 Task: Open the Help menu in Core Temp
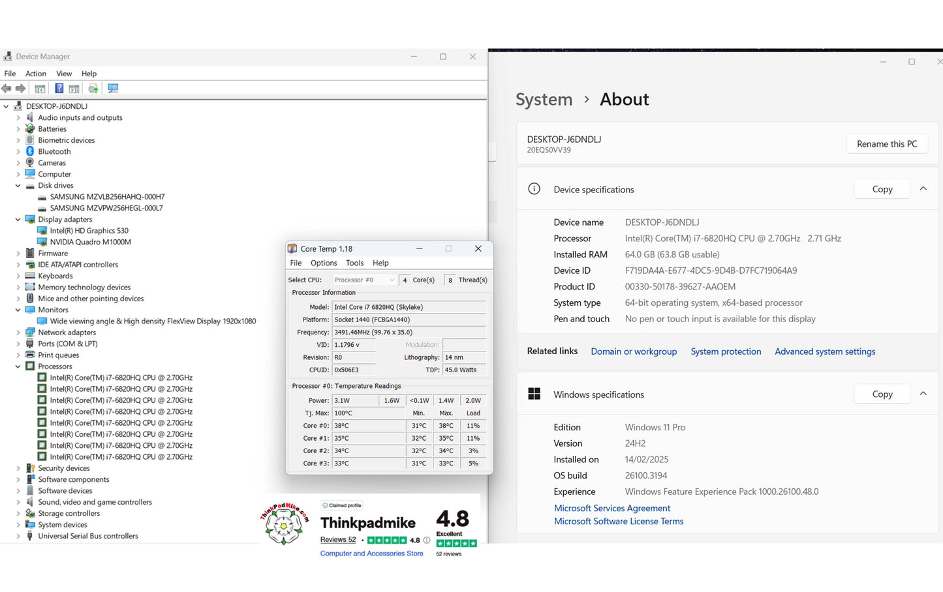(x=380, y=263)
